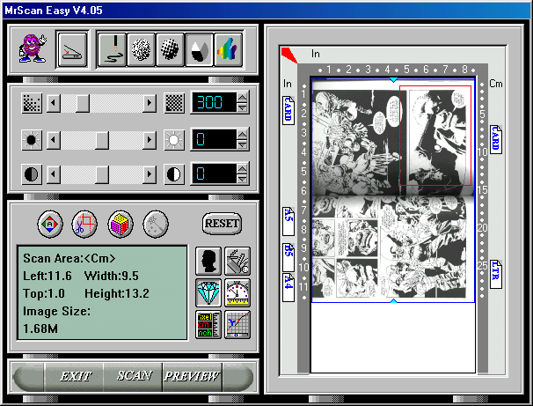Select the flatbed scanner source icon

72,49
